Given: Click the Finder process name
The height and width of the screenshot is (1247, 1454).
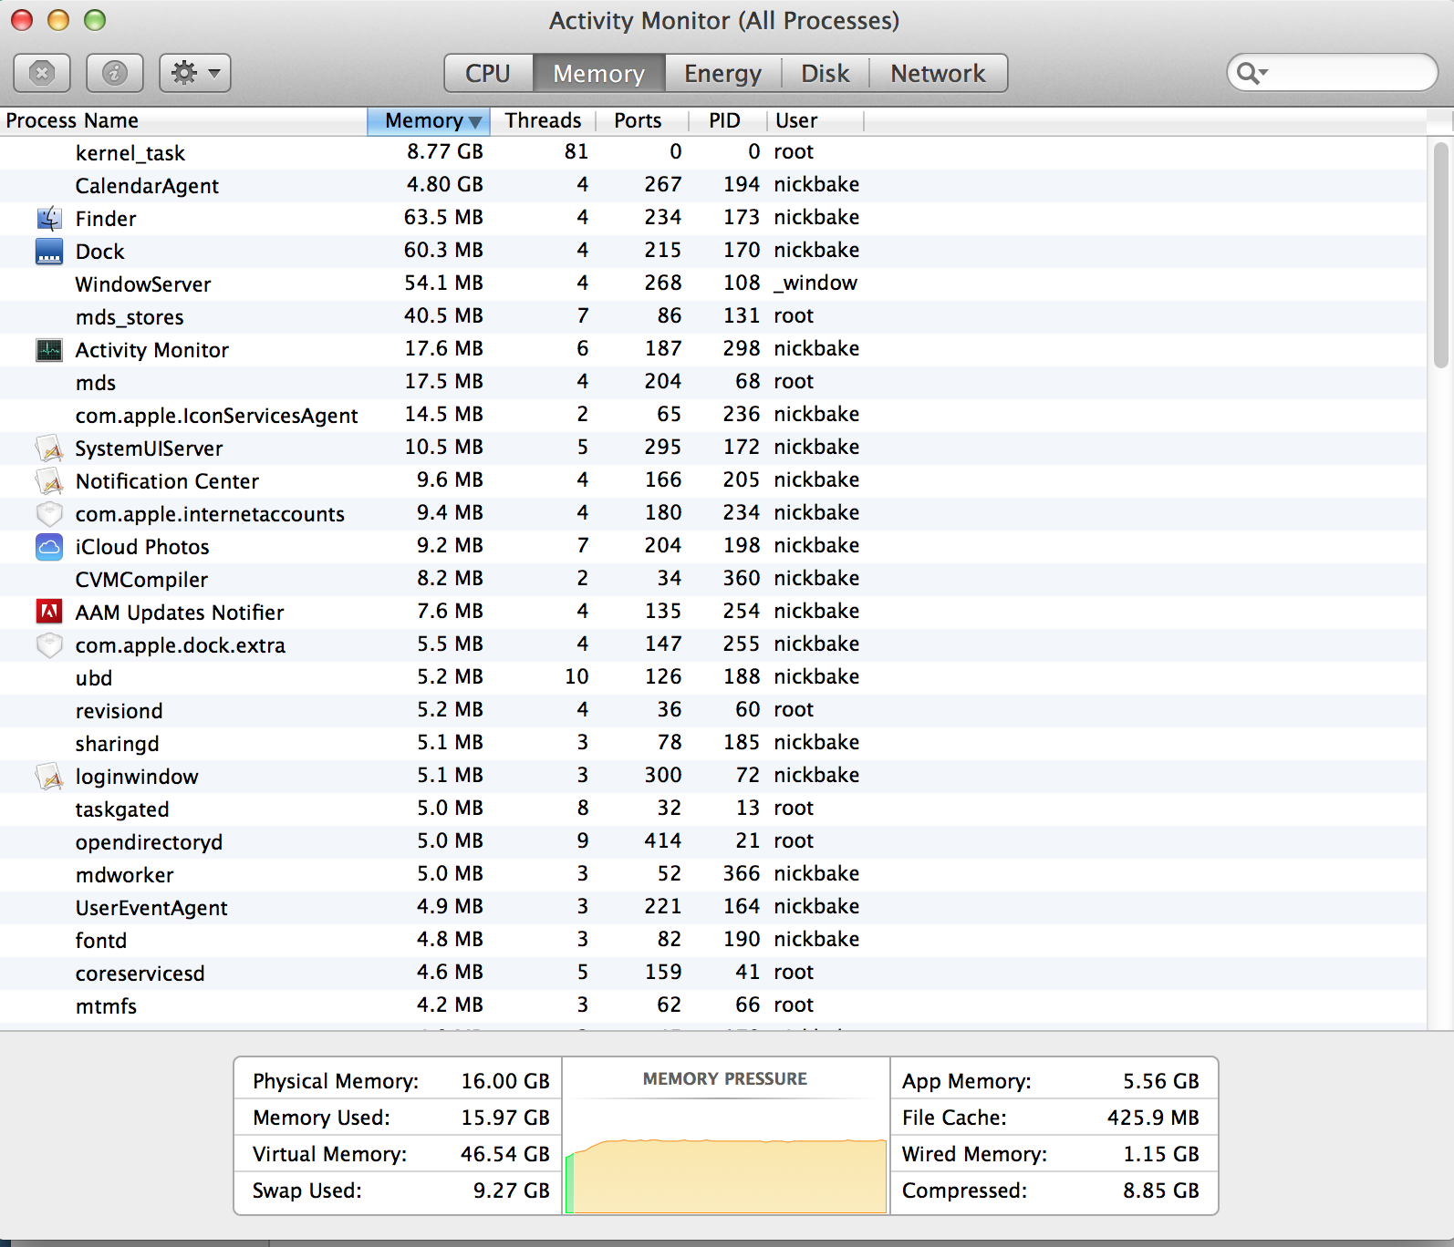Looking at the screenshot, I should [x=106, y=219].
